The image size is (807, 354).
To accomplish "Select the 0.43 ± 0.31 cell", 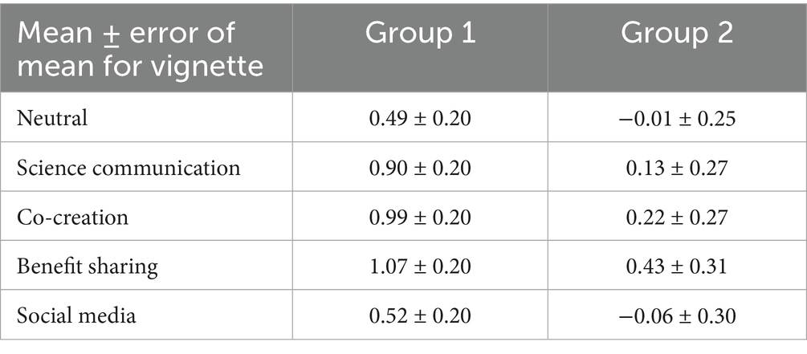I will click(676, 266).
